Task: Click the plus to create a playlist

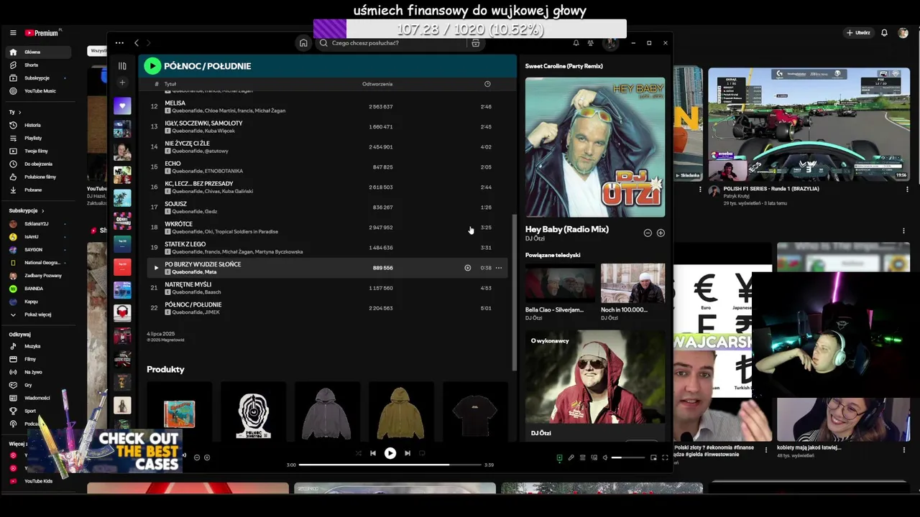Action: point(122,83)
